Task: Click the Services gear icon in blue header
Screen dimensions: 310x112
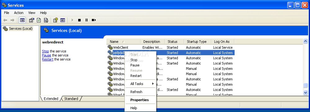Action: [46, 30]
